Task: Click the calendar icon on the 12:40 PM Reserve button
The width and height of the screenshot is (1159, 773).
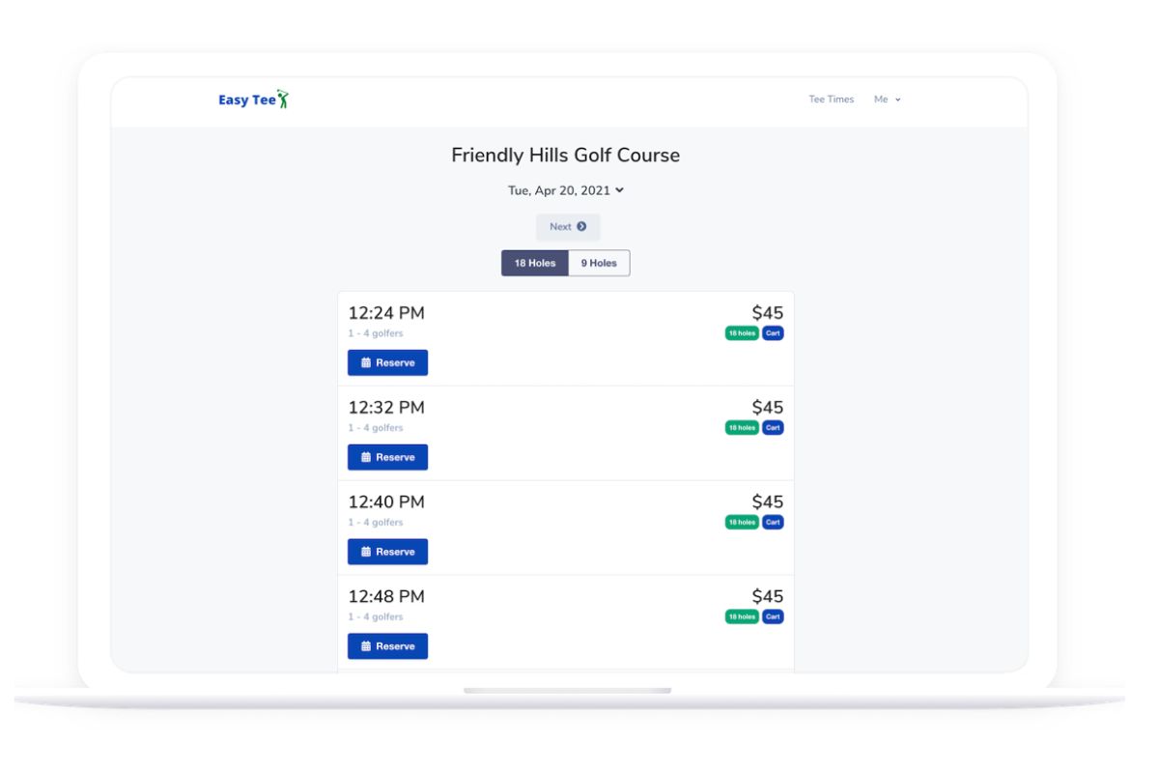Action: 365,551
